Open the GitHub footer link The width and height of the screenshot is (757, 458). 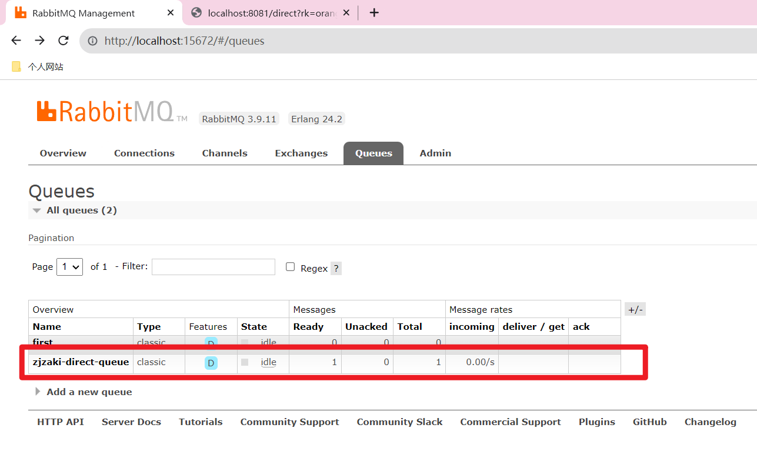650,422
